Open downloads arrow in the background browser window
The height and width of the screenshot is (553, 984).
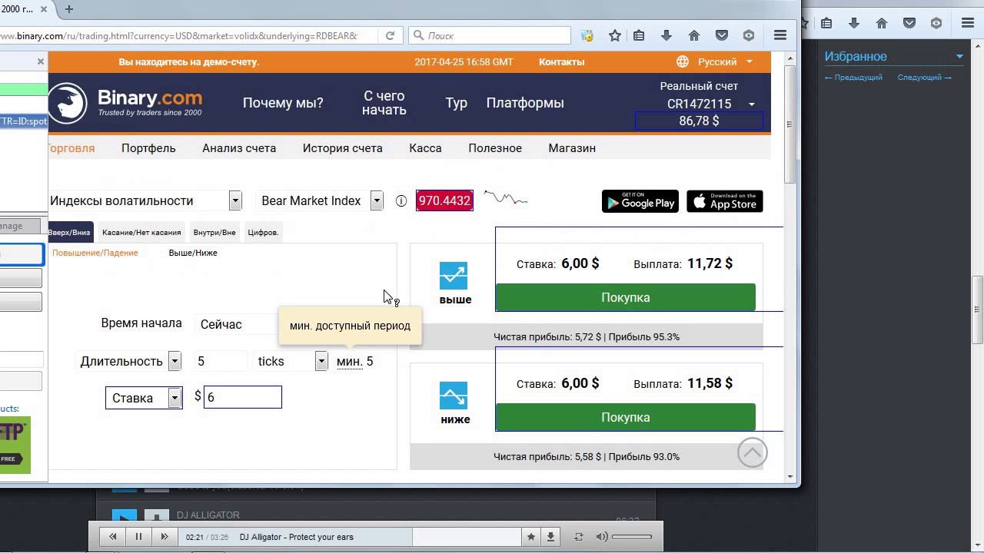click(x=854, y=23)
